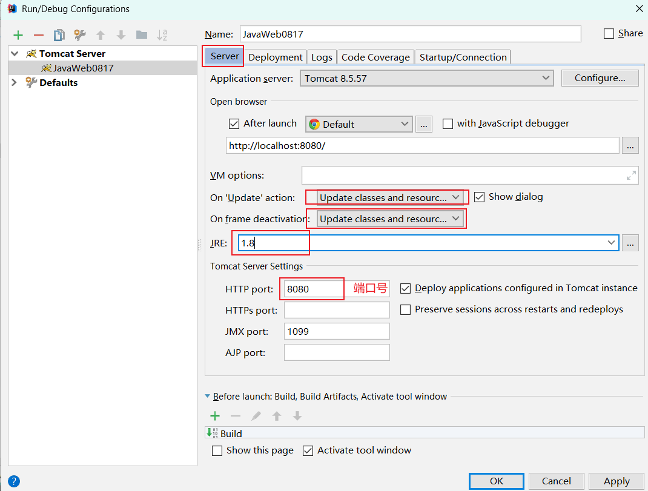Switch to the Deployment tab
This screenshot has width=648, height=491.
pos(275,57)
